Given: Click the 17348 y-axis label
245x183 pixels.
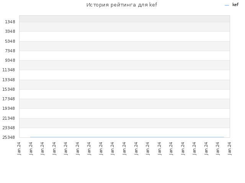Looking at the screenshot, I should pos(9,99).
